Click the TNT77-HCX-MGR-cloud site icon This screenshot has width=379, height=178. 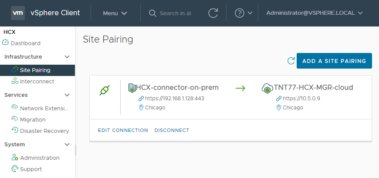pyautogui.click(x=267, y=88)
